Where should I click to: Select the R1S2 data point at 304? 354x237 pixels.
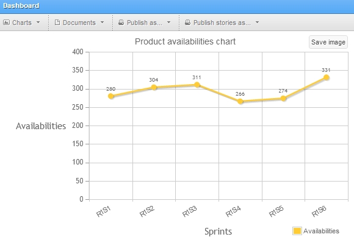click(x=154, y=87)
